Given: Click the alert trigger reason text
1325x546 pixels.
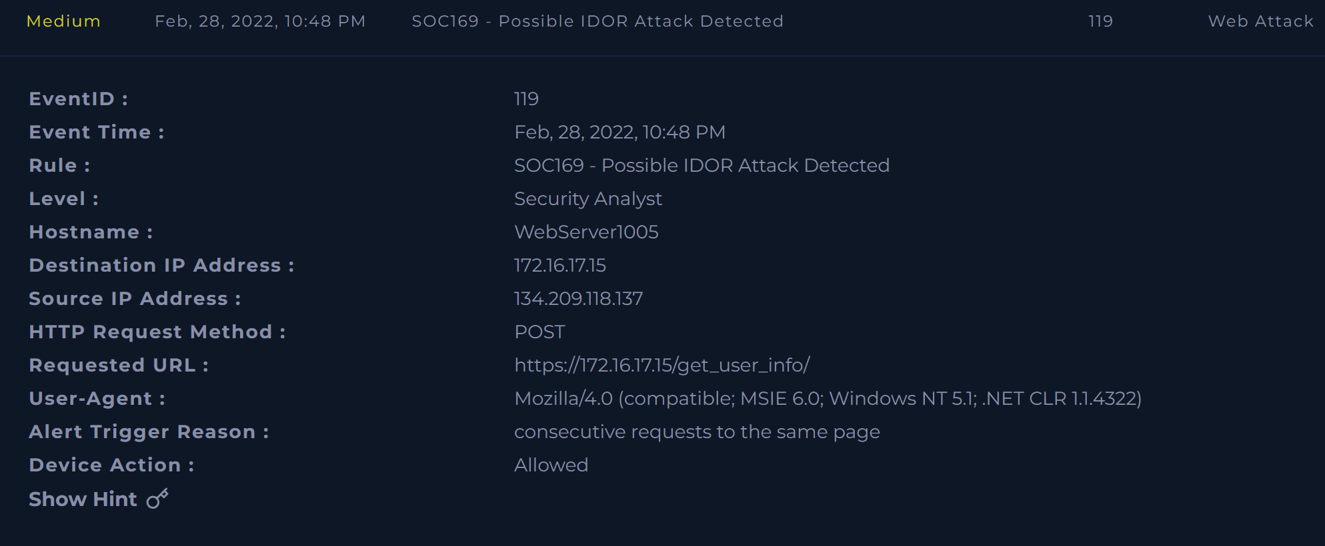Looking at the screenshot, I should [x=697, y=431].
